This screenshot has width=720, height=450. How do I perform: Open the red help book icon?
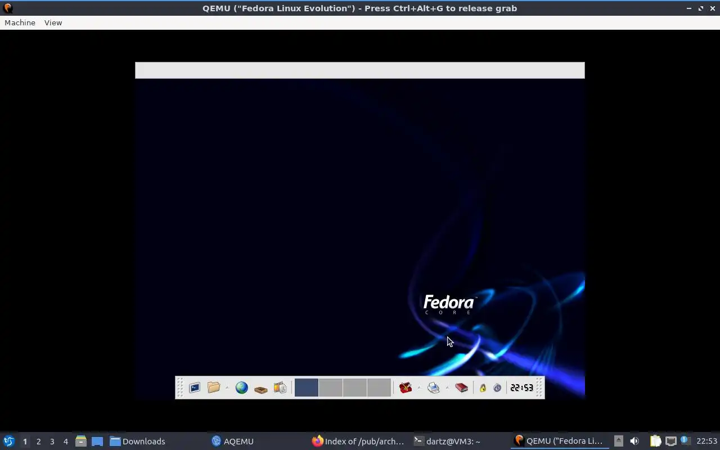pyautogui.click(x=462, y=388)
